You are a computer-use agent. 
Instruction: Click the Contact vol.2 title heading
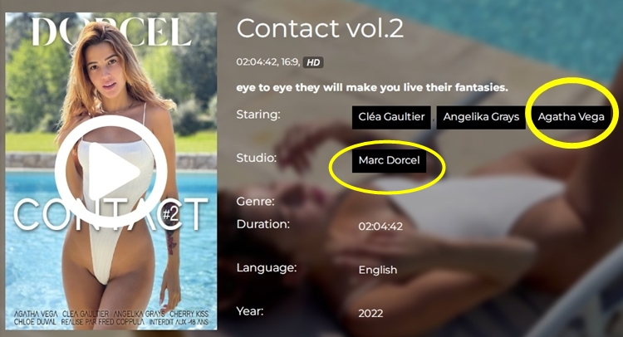point(320,28)
